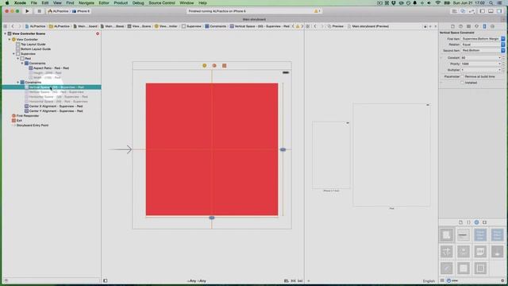
Task: Click the English language button in preview
Action: point(429,281)
